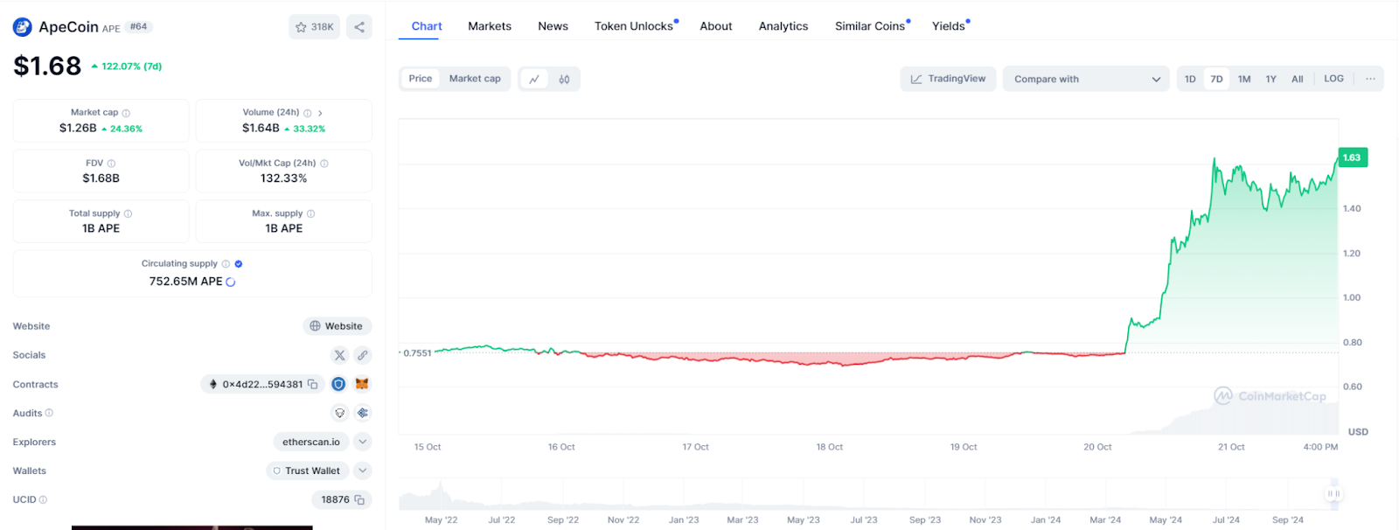
Task: Open the News tab
Action: point(553,26)
